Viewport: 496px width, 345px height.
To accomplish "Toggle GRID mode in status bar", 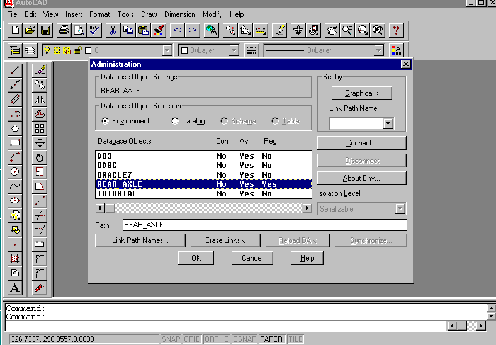I will (x=192, y=339).
